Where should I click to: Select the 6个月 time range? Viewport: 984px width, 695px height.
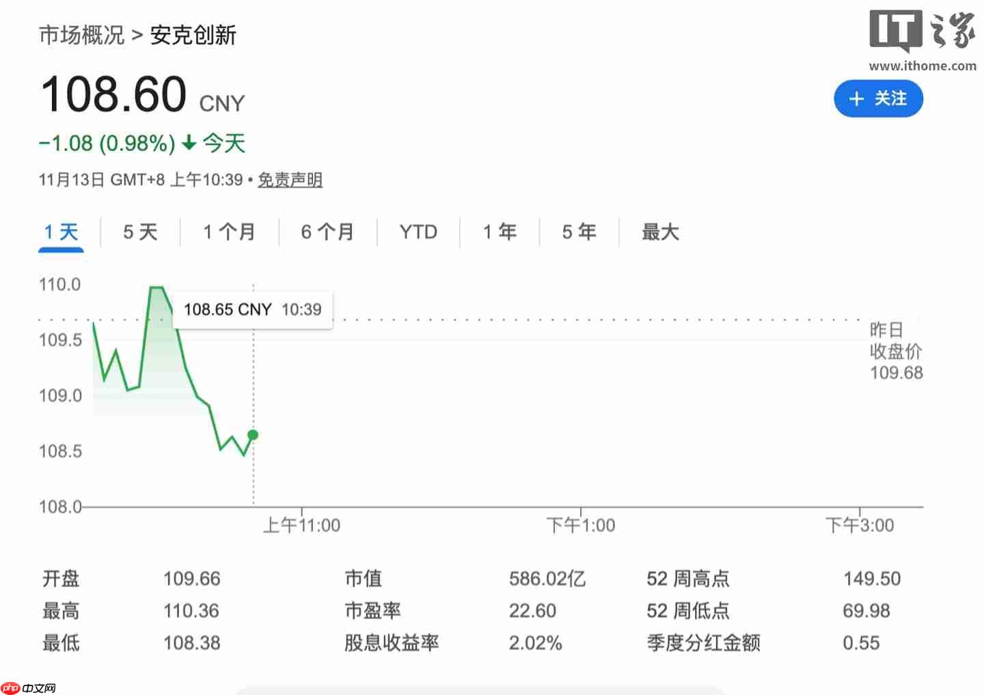tap(327, 232)
